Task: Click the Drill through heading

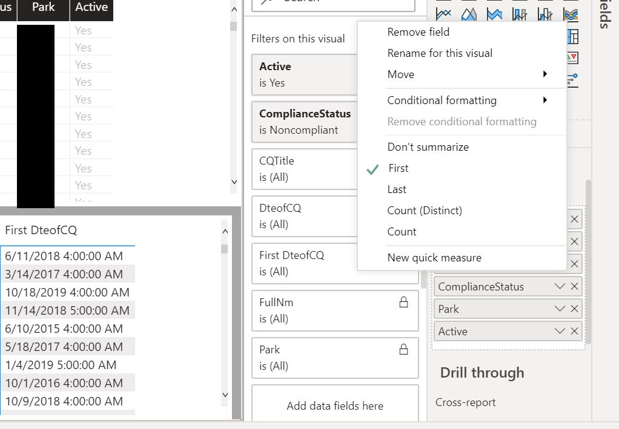Action: click(x=482, y=373)
